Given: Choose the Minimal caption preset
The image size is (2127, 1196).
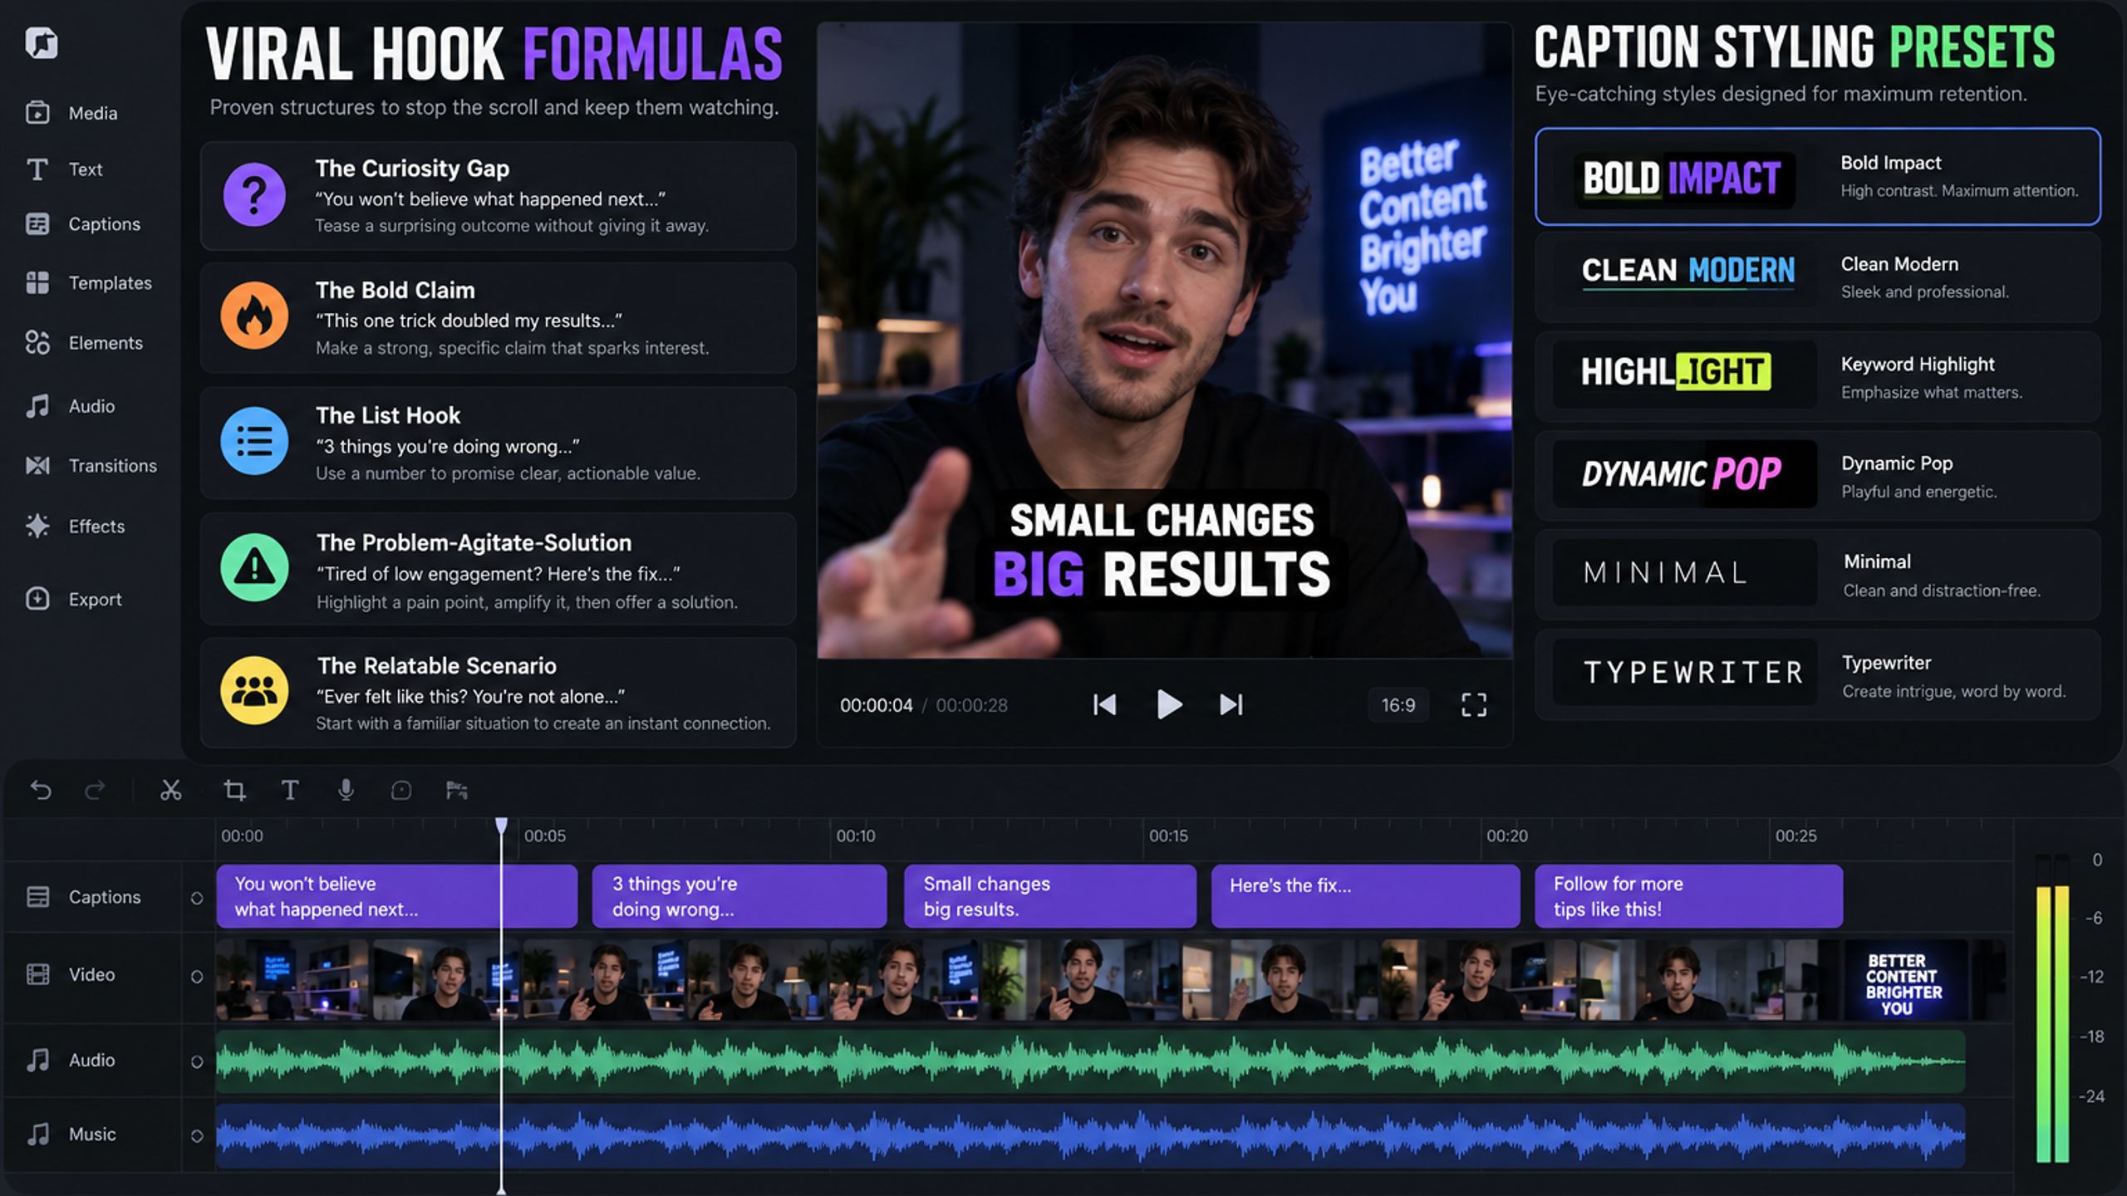Looking at the screenshot, I should 1818,575.
